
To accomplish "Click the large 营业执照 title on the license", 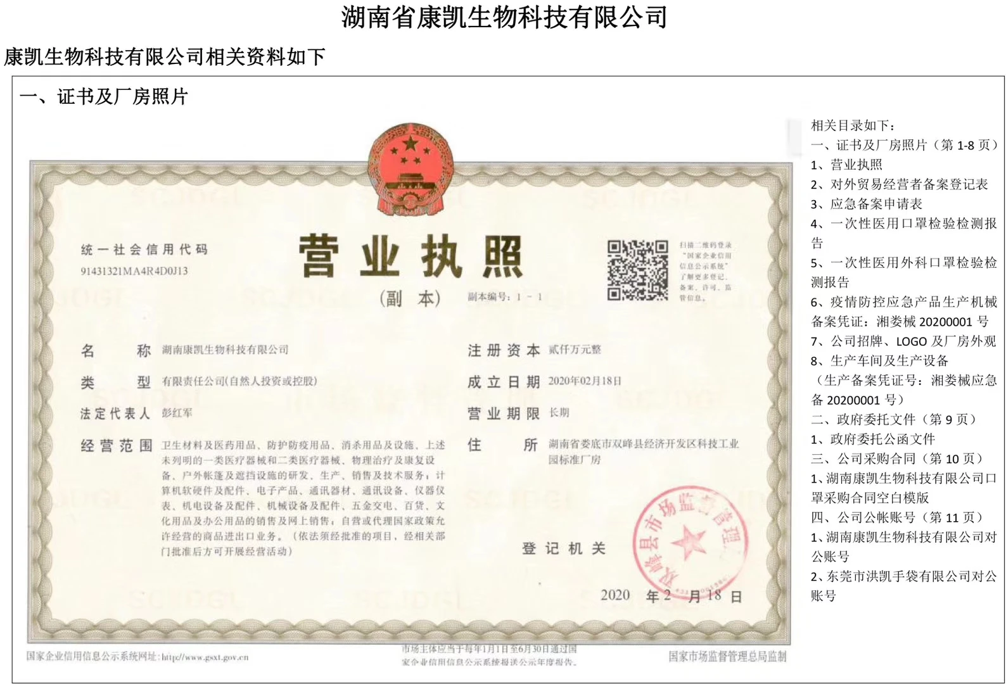I will [x=411, y=257].
